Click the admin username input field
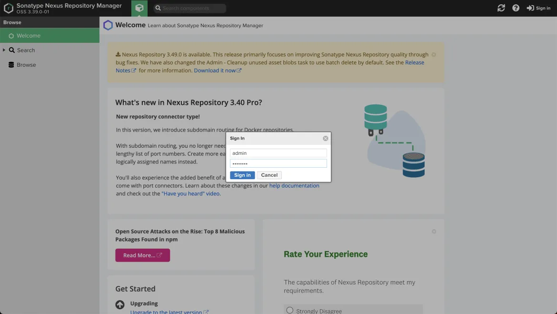557x314 pixels. 278,153
